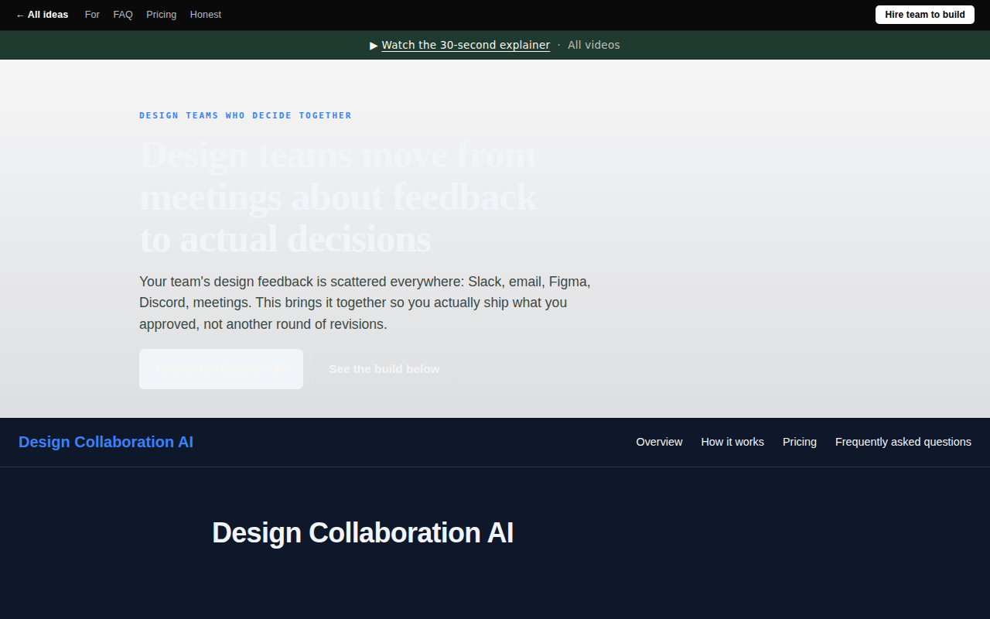990x619 pixels.
Task: Open the For nav item
Action: pos(92,15)
